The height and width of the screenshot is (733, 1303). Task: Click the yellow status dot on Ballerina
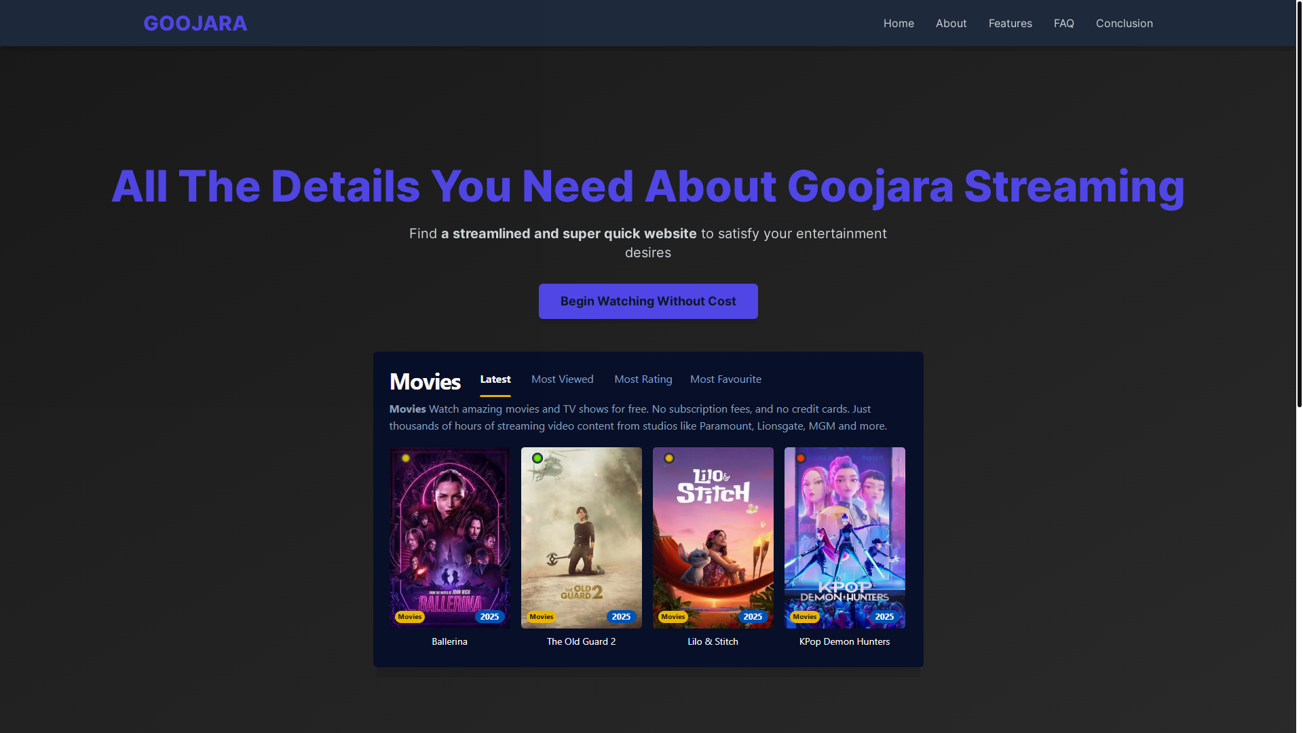[406, 458]
